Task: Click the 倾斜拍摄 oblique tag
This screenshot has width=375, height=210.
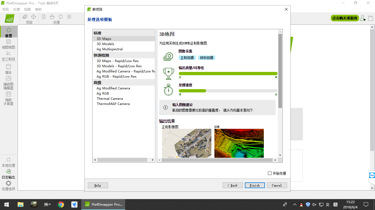Action: coord(207,58)
